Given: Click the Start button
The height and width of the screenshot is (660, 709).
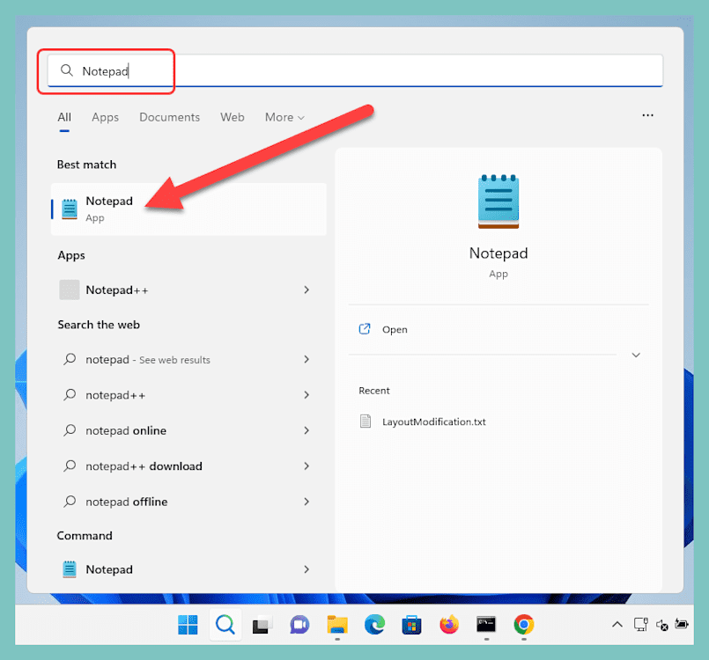Looking at the screenshot, I should click(187, 625).
